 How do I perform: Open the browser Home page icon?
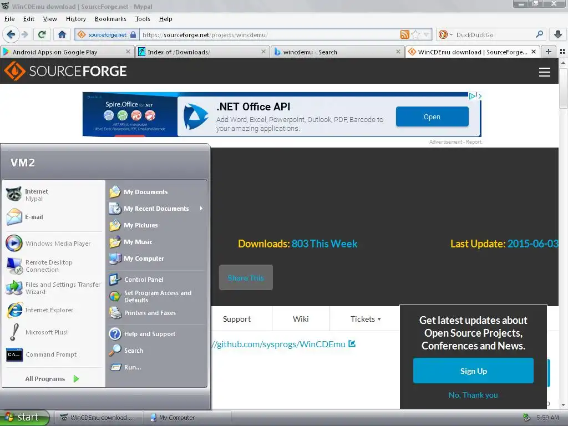click(x=62, y=35)
